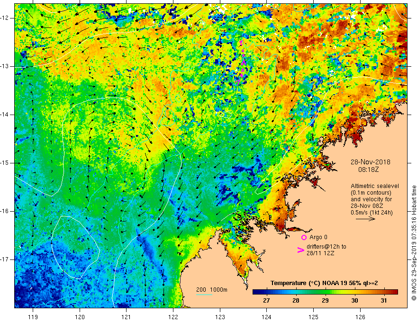Click the longitude axis label 124

tap(267, 317)
